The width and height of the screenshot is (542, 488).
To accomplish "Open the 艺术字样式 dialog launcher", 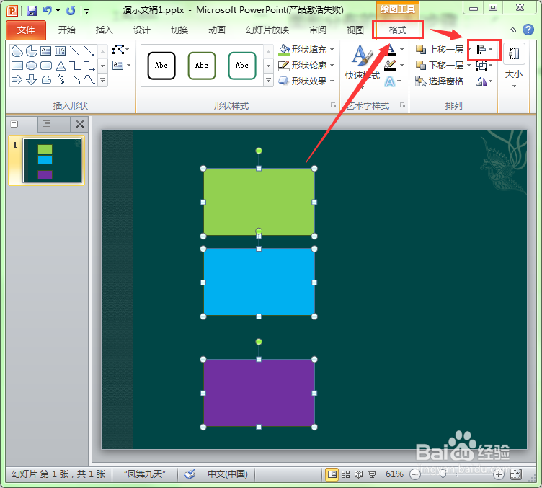I will 402,105.
